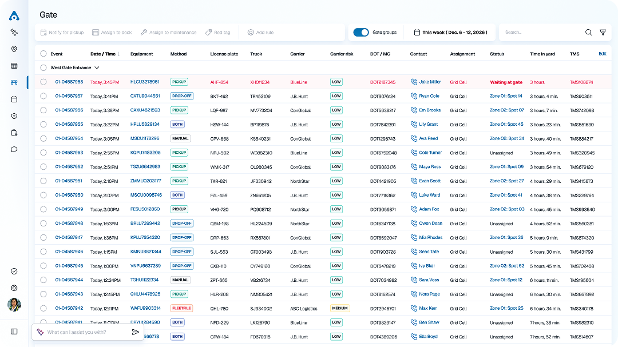Image resolution: width=618 pixels, height=347 pixels.
Task: Click the filter funnel icon
Action: click(x=603, y=33)
